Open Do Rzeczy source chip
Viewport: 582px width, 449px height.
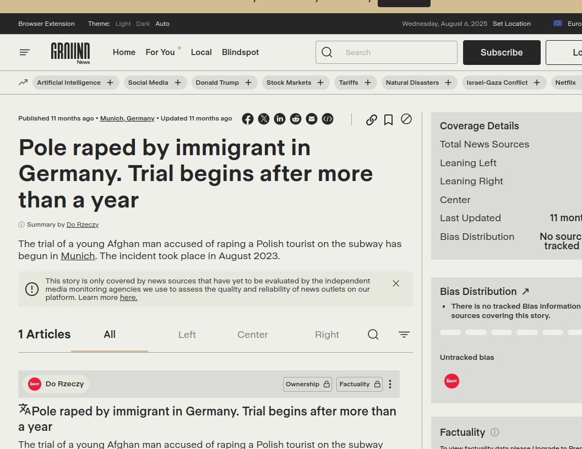pos(56,384)
